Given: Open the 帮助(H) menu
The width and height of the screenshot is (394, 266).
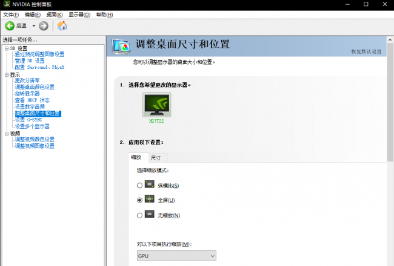Looking at the screenshot, I should coord(104,15).
